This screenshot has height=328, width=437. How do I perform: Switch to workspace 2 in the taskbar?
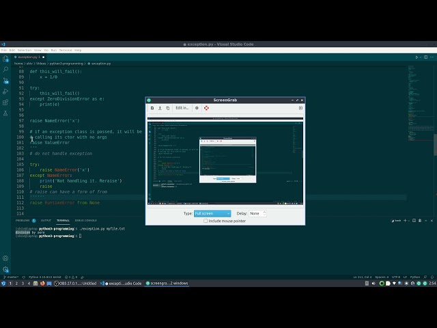16,284
